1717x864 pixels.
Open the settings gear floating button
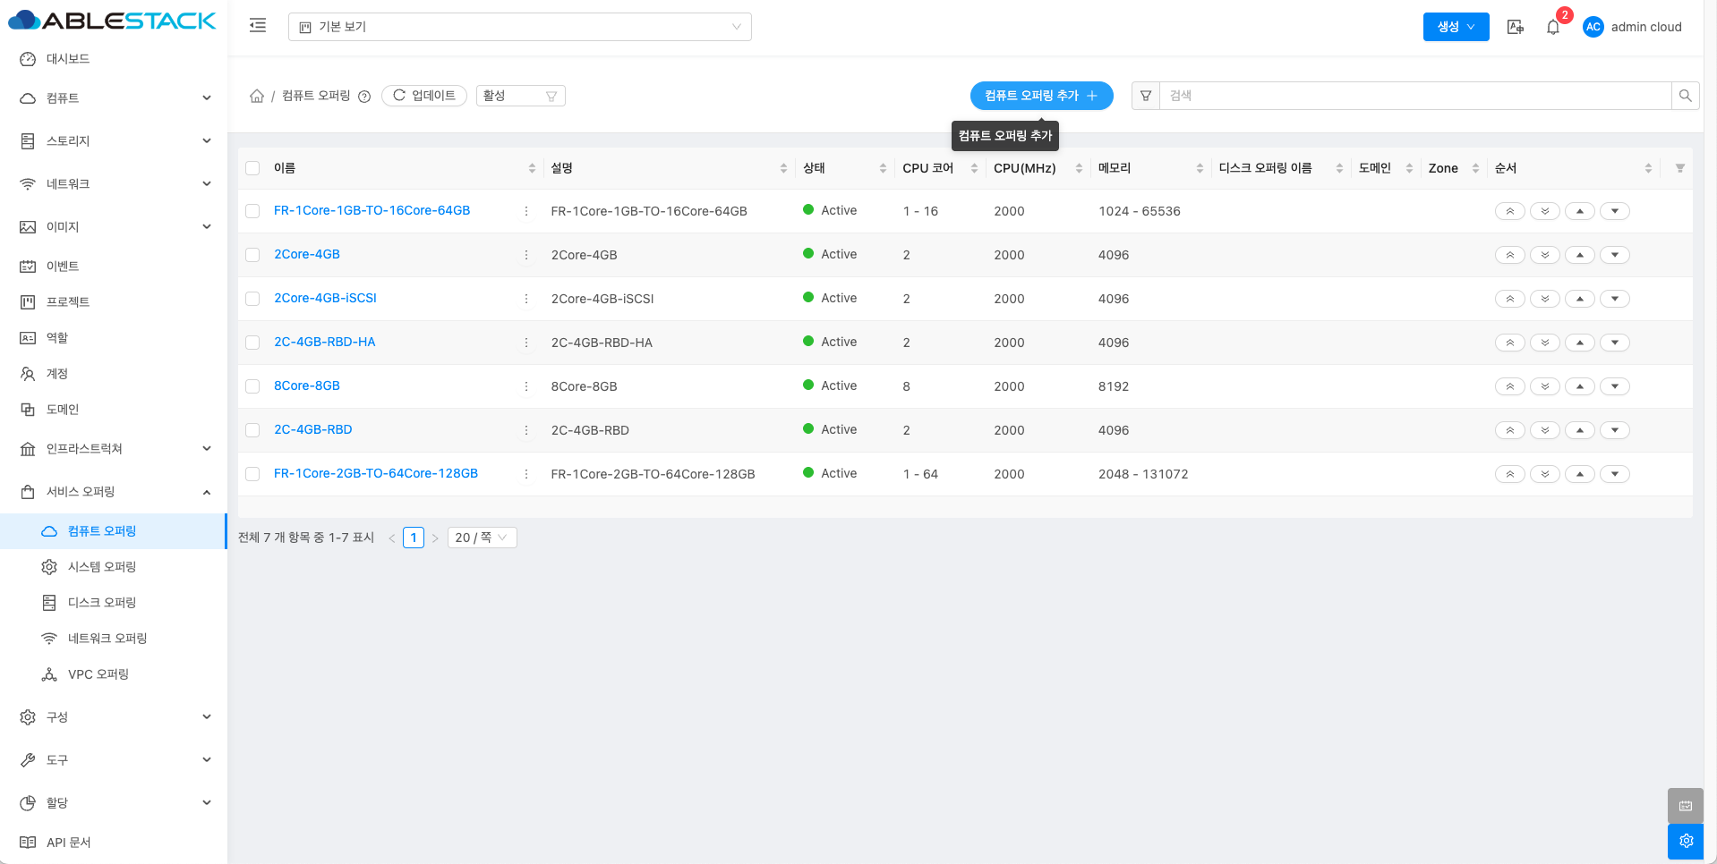pyautogui.click(x=1685, y=841)
